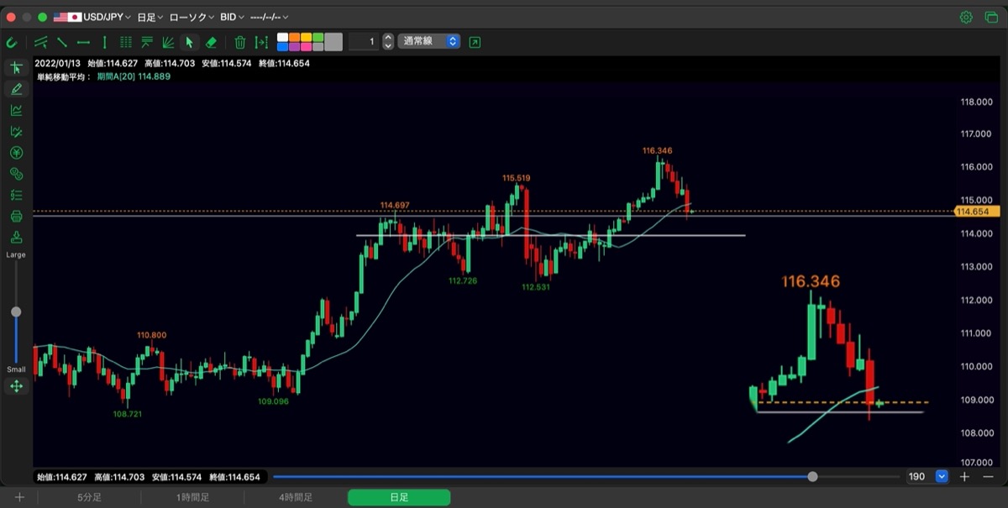The image size is (1008, 508).
Task: Open the trend indicator chart icon
Action: click(16, 110)
